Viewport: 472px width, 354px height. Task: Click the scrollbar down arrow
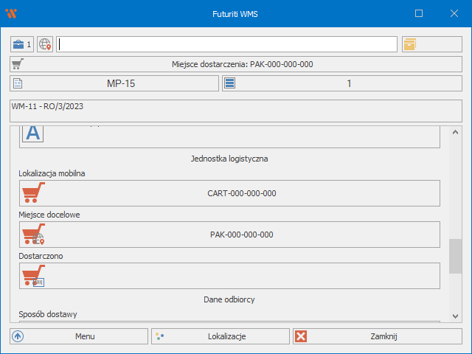click(456, 316)
